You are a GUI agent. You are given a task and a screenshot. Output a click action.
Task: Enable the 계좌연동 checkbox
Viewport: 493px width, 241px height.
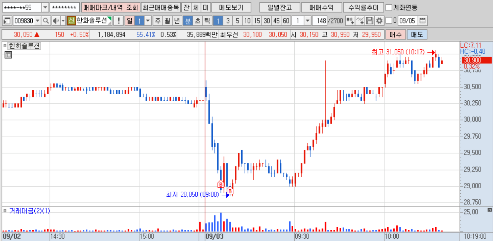[x=389, y=7]
